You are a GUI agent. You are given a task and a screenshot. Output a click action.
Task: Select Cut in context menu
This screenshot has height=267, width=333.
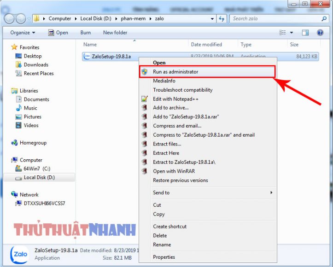coord(208,205)
